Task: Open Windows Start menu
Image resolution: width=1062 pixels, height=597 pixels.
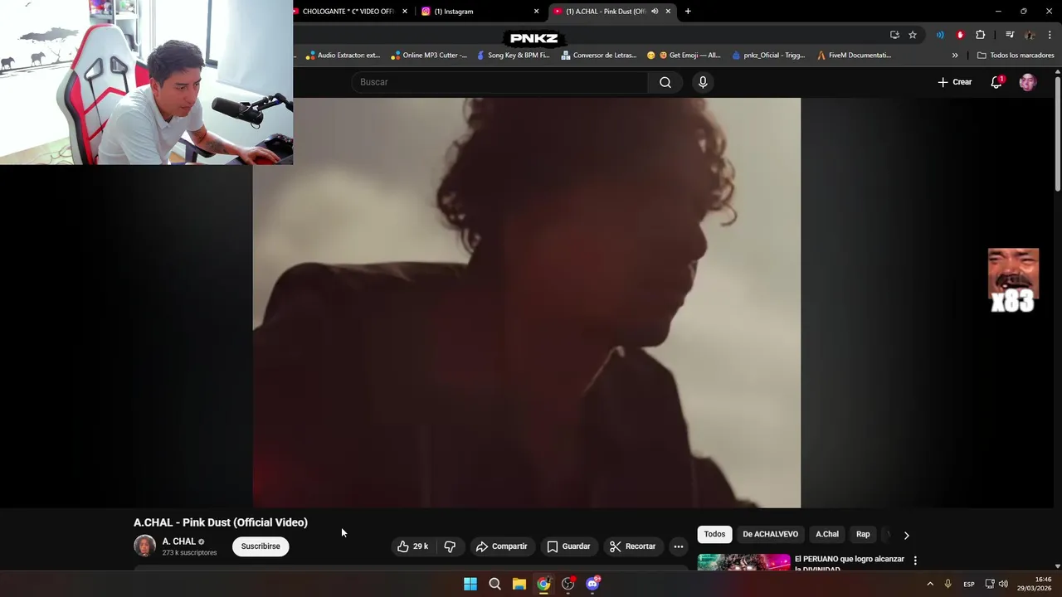Action: coord(470,584)
